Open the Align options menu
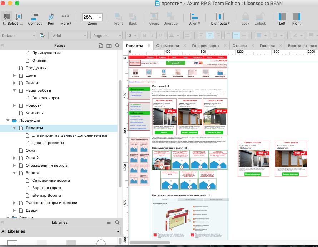This screenshot has height=247, width=318. [194, 19]
